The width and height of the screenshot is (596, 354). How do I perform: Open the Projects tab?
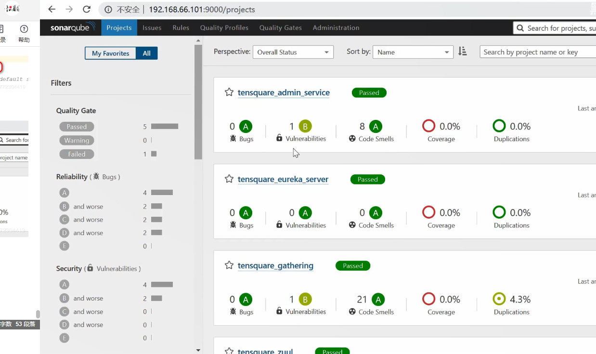click(119, 27)
